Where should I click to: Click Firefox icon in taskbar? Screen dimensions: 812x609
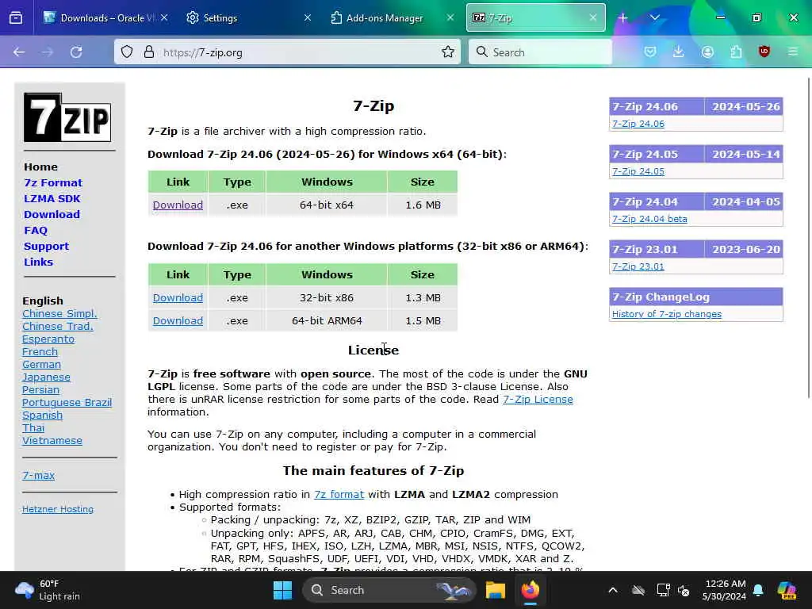point(530,590)
